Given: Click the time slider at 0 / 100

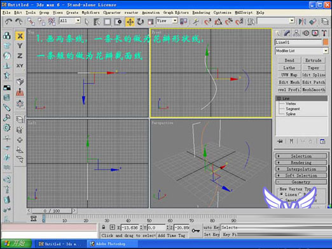Looking at the screenshot, I should point(52,211).
